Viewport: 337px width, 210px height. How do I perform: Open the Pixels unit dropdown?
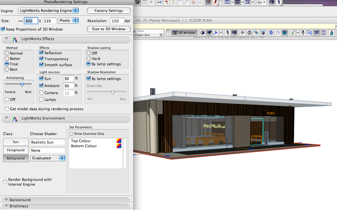(x=68, y=21)
